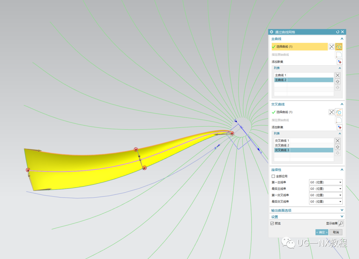Click the remove X icon beside the 主曲线 list
This screenshot has width=359, height=259.
click(337, 75)
